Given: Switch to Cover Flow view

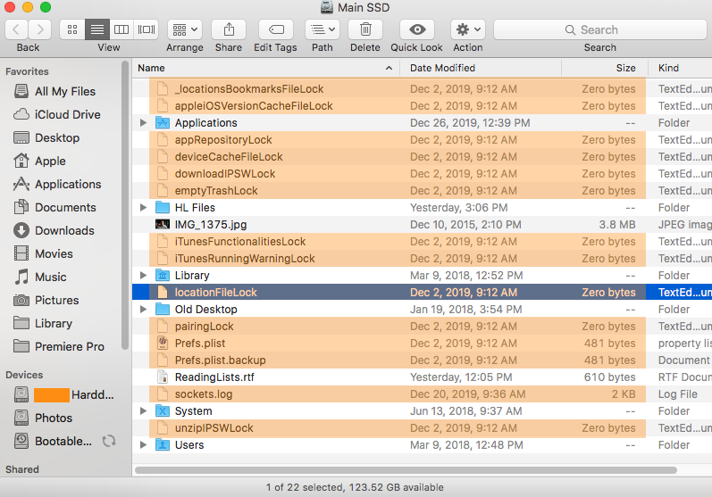Looking at the screenshot, I should click(x=147, y=30).
